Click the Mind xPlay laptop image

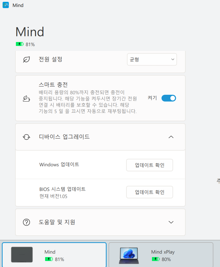pos(129,255)
